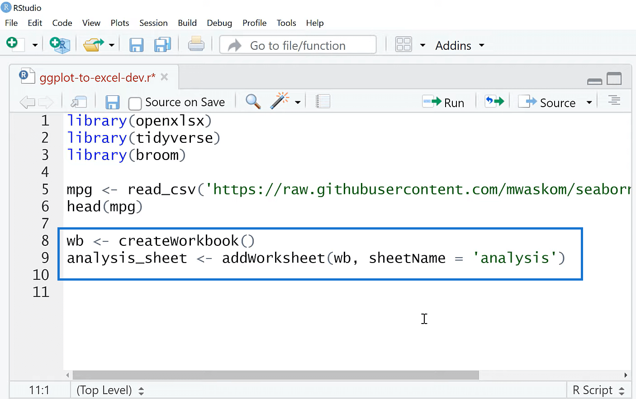The height and width of the screenshot is (399, 636).
Task: Click the Create a project icon
Action: click(x=60, y=45)
